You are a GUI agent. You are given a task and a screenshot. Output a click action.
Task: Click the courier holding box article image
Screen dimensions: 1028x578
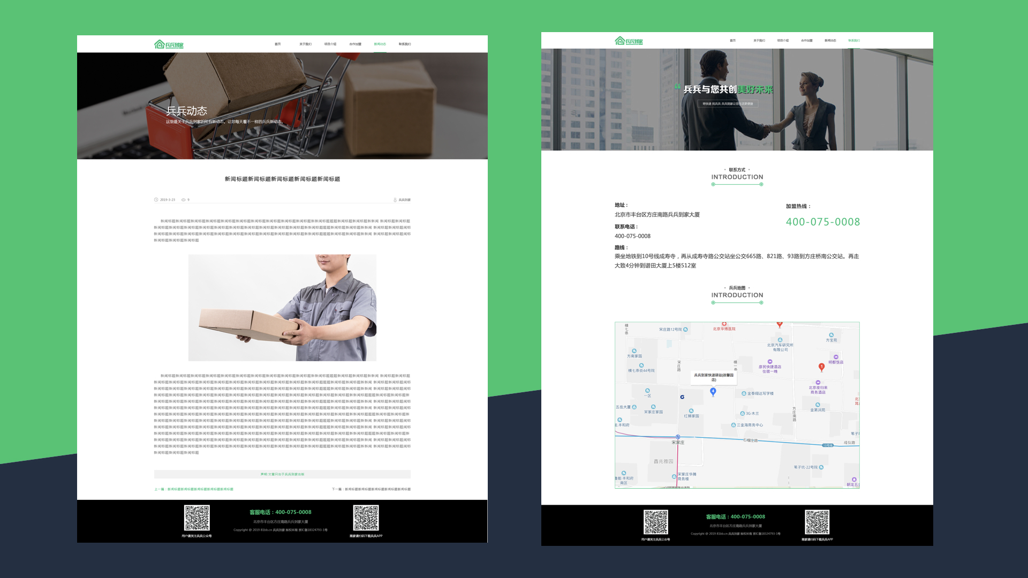tap(282, 307)
